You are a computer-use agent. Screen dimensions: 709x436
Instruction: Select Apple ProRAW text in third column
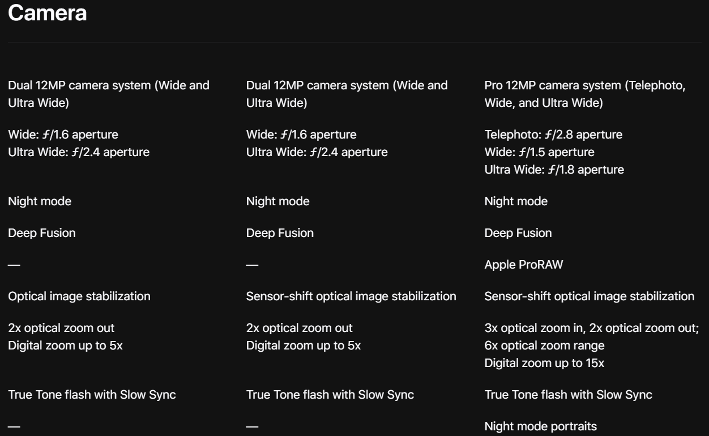click(x=524, y=265)
